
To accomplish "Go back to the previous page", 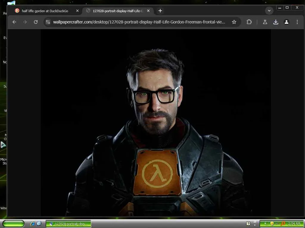I will click(14, 22).
